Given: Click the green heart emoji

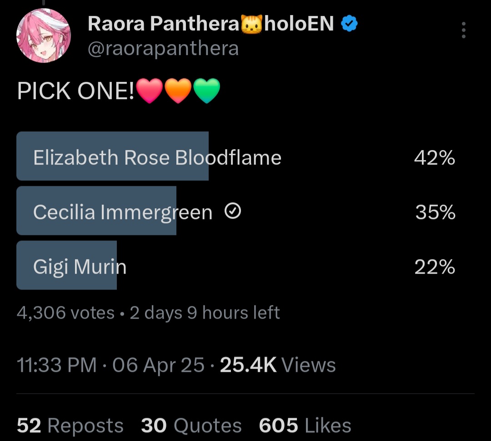Looking at the screenshot, I should click(x=207, y=90).
